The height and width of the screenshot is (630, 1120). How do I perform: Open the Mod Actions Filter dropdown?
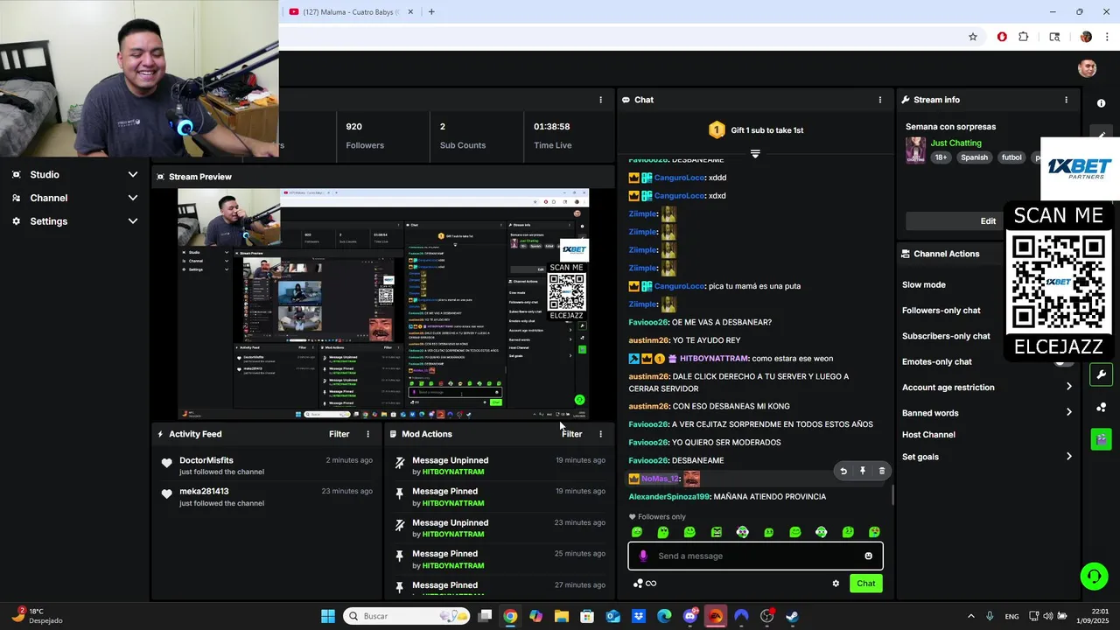571,434
